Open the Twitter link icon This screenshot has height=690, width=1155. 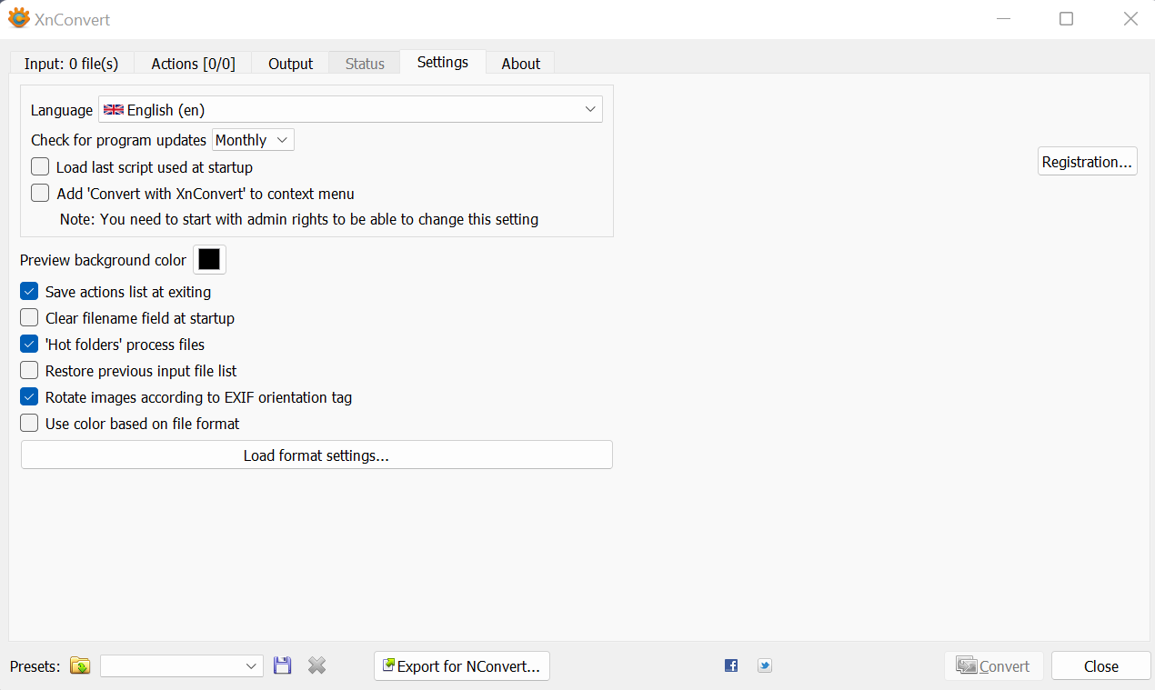765,665
